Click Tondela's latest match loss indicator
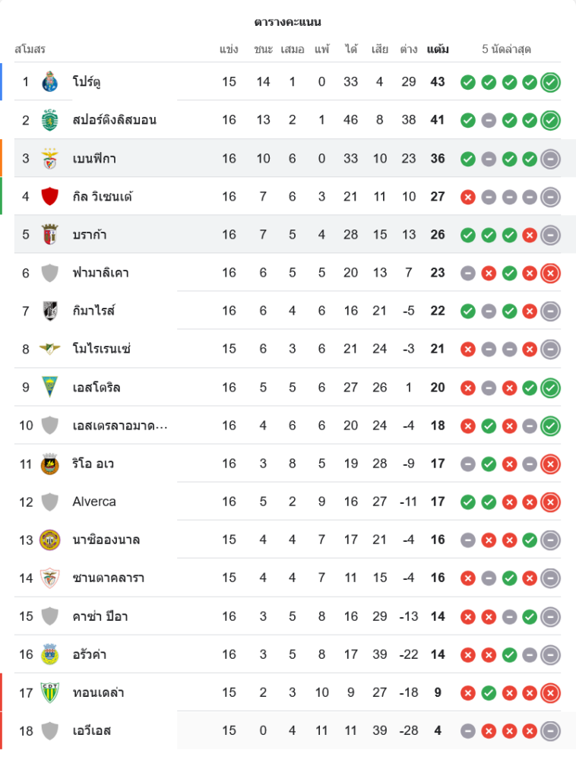Image resolution: width=576 pixels, height=760 pixels. point(551,692)
